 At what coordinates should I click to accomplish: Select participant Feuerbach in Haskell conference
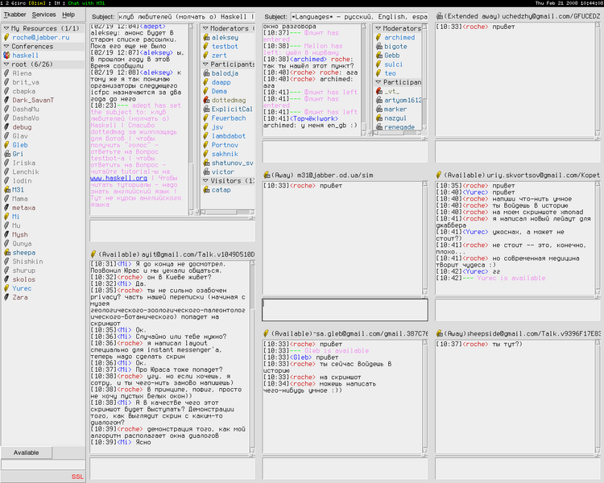(229, 118)
